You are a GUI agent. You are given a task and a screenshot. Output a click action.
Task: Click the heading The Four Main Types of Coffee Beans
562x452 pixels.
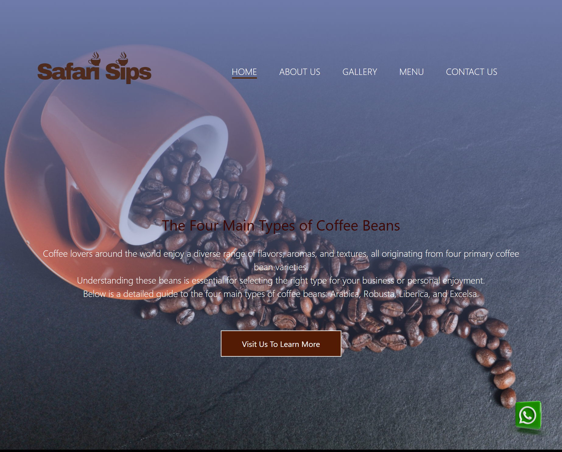point(281,226)
